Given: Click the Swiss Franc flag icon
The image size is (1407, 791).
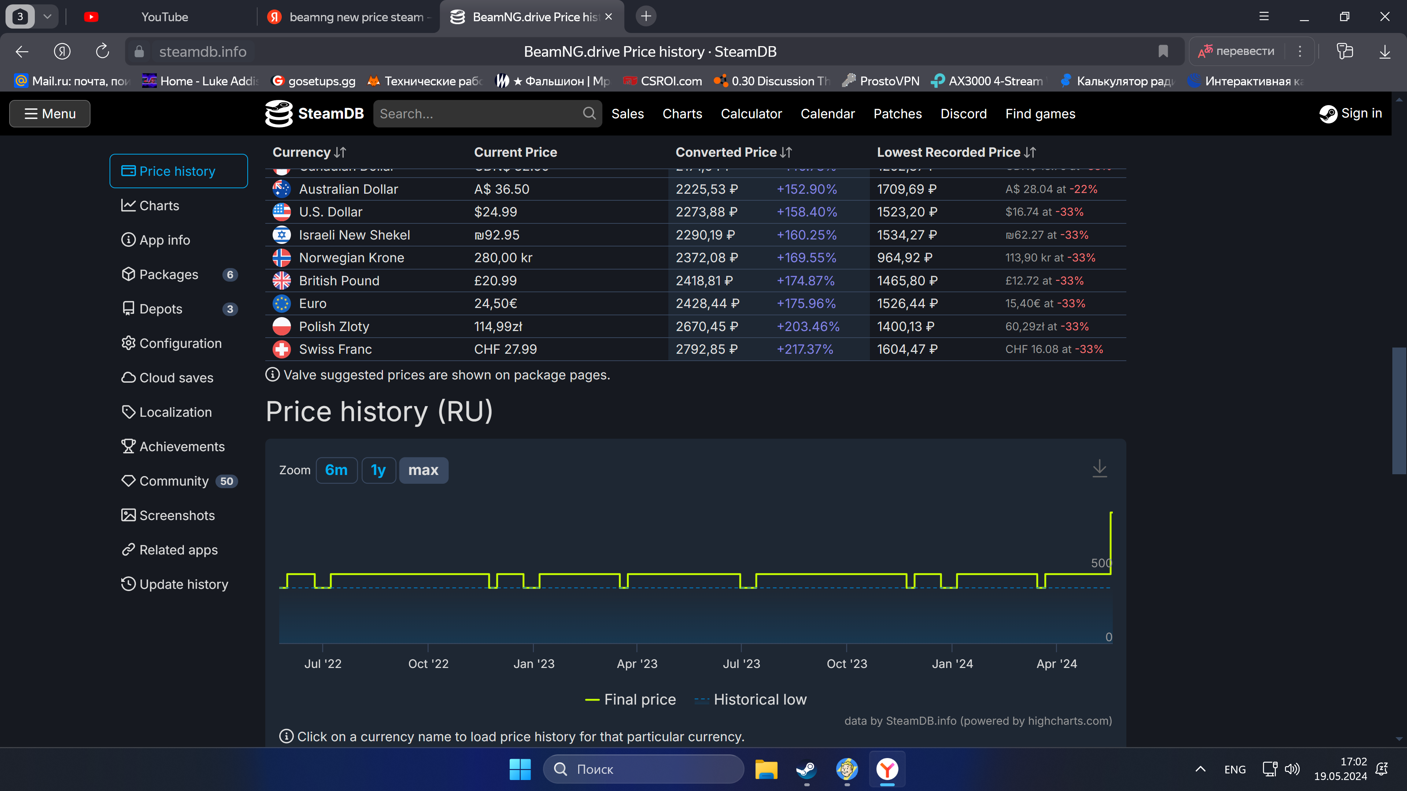Looking at the screenshot, I should click(281, 349).
